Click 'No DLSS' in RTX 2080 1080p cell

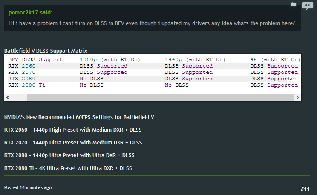point(92,79)
